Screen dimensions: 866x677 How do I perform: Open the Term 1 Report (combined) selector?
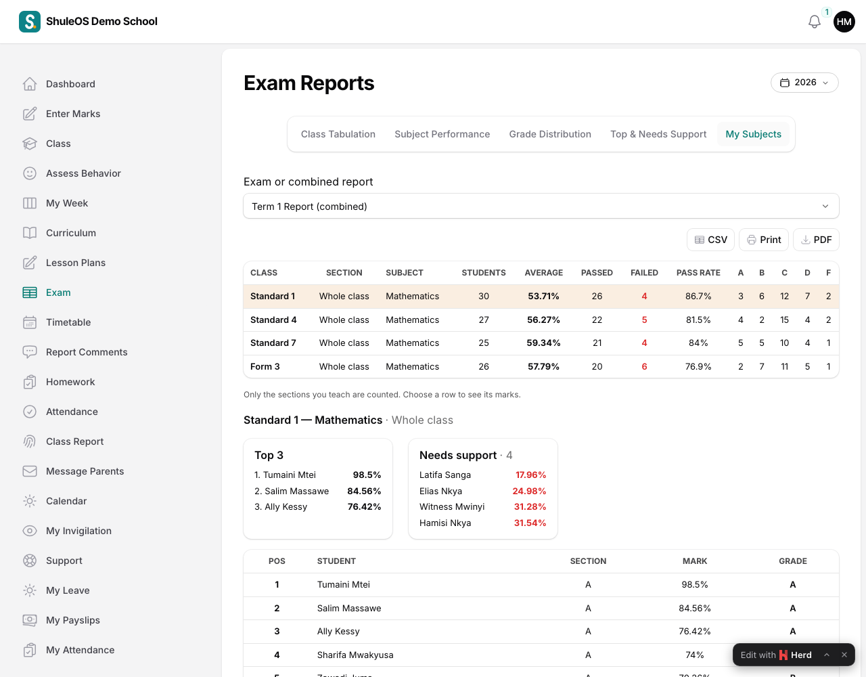point(541,206)
